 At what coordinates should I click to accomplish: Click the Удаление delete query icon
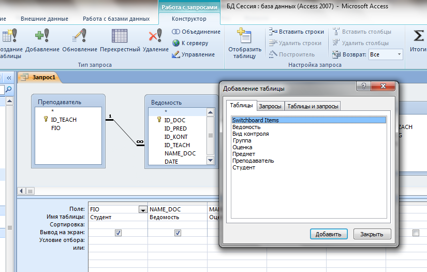(x=155, y=36)
